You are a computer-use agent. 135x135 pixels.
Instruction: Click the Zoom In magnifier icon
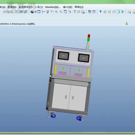click(x=56, y=12)
